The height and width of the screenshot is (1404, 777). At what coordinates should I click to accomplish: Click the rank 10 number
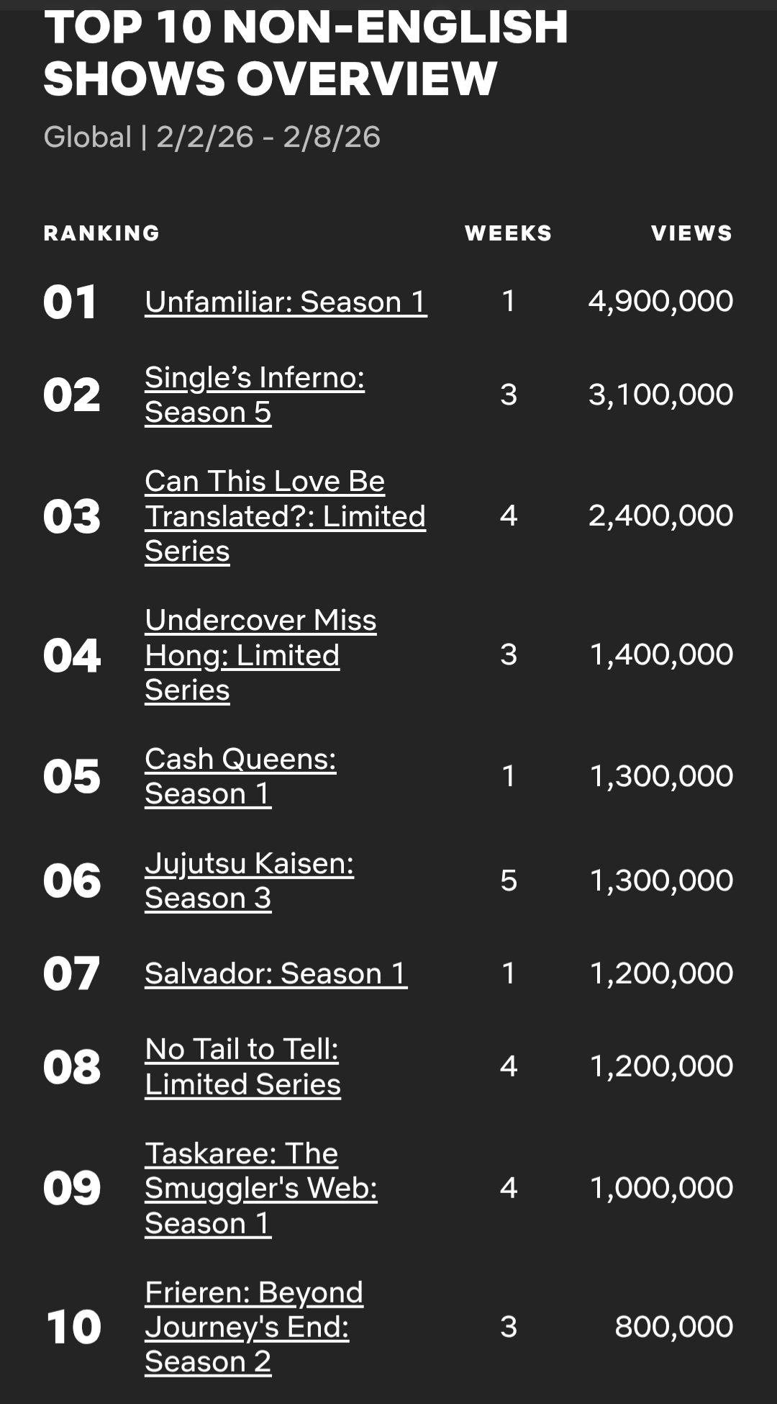pyautogui.click(x=73, y=1327)
